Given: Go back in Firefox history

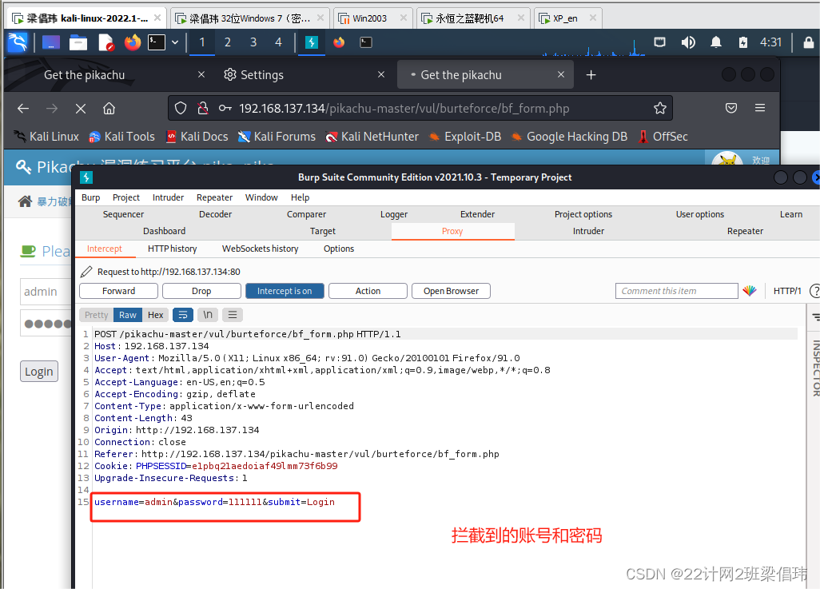Looking at the screenshot, I should coord(23,108).
